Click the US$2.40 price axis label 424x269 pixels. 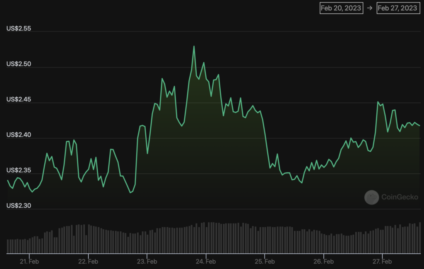19,134
